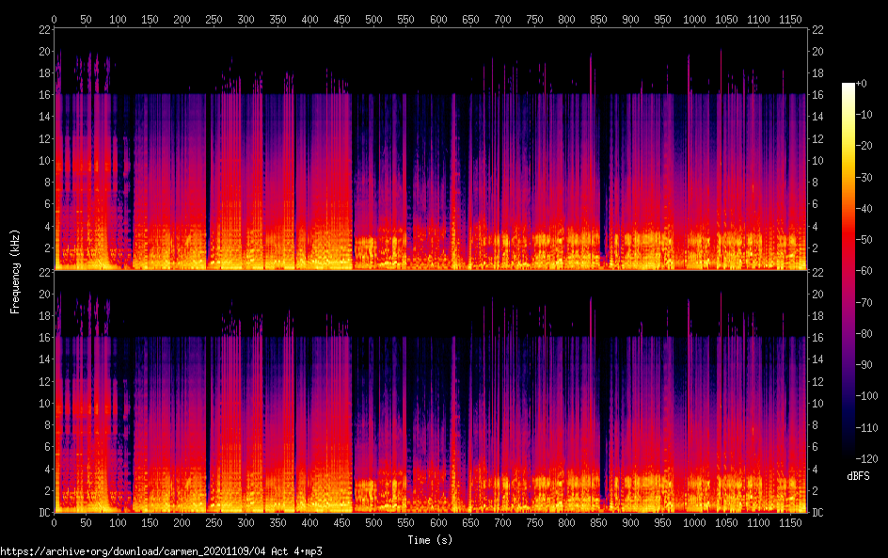
Task: Click the upper channel spectrogram plot
Action: click(431, 149)
